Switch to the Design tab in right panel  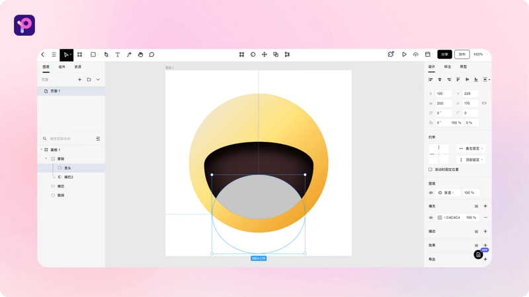[432, 67]
